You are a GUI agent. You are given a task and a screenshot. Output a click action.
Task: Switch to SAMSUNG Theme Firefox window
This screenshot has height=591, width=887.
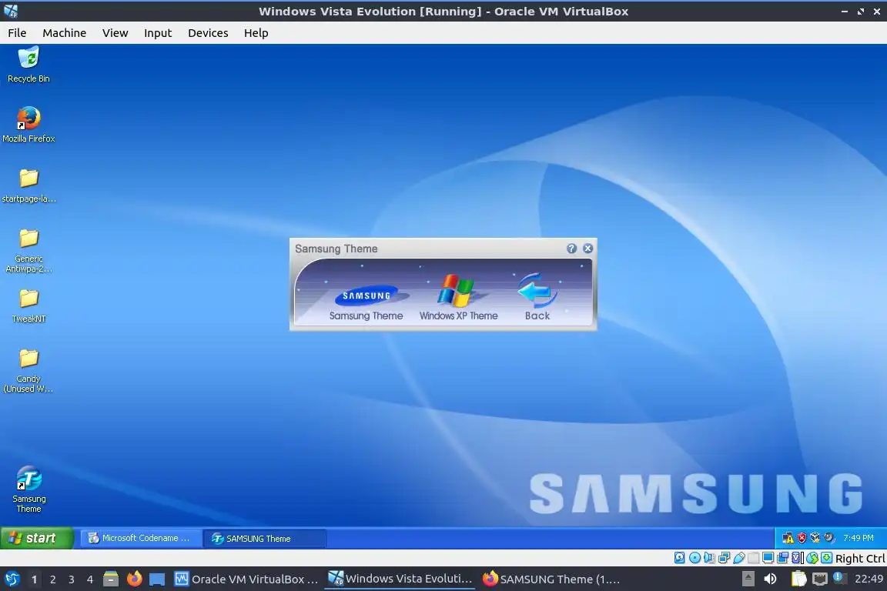coord(551,579)
